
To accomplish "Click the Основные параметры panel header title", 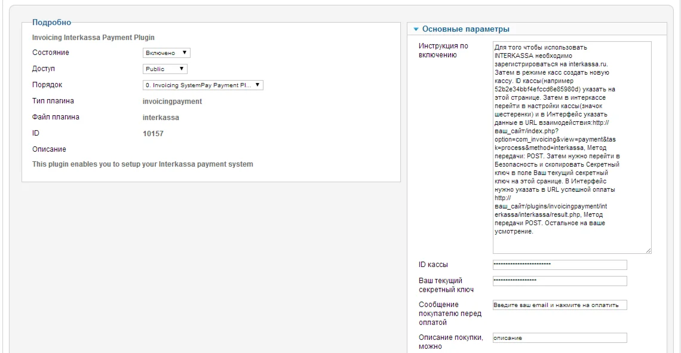I will (x=465, y=29).
